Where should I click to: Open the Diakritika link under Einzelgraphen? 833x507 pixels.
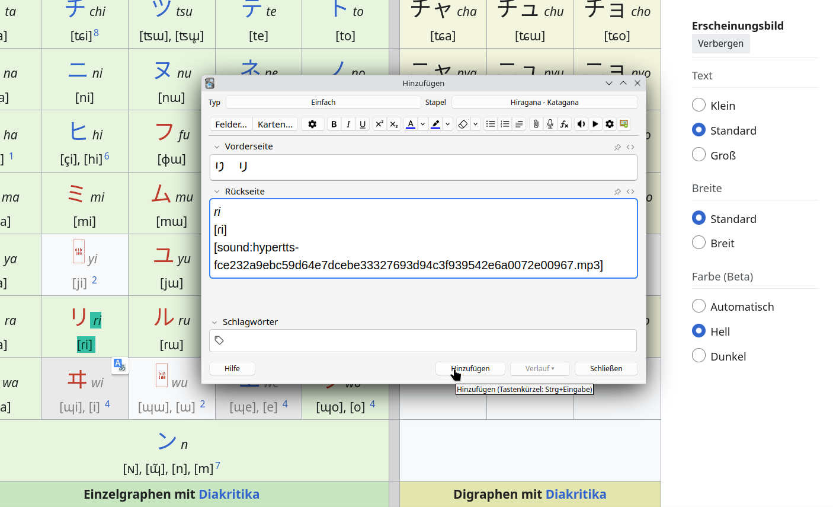click(229, 494)
